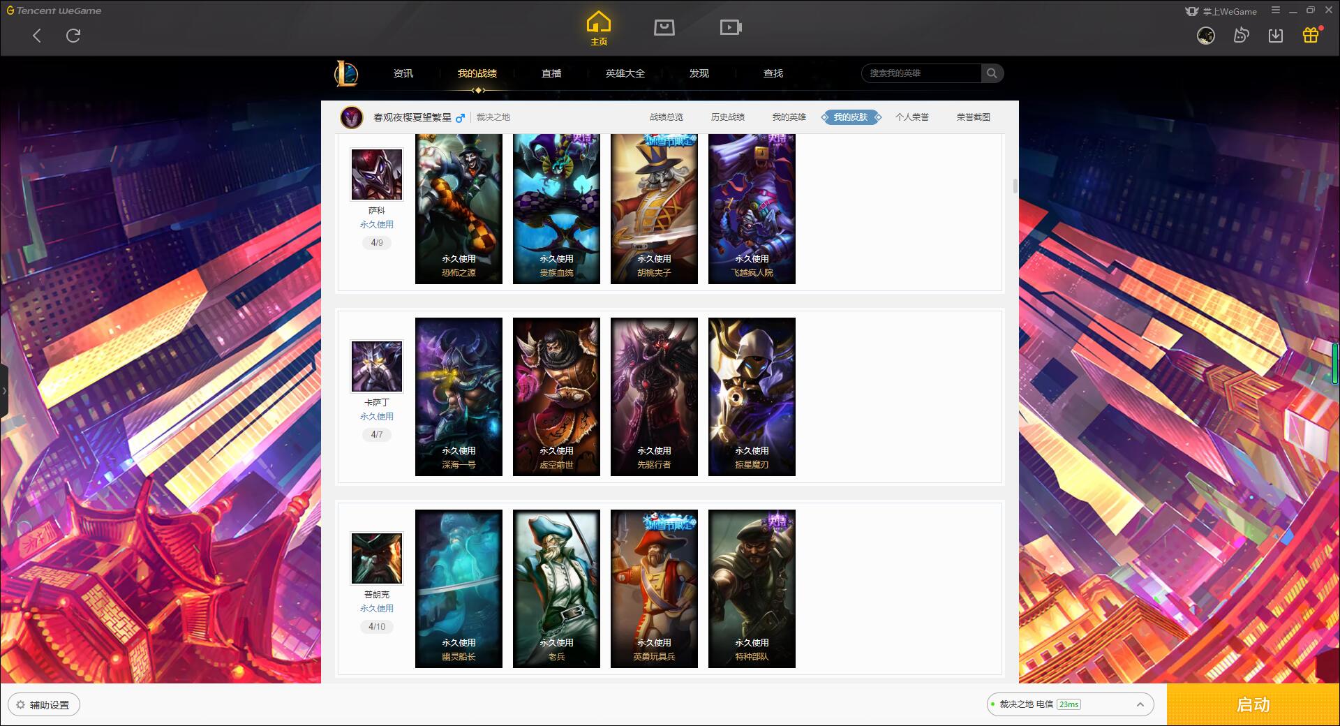This screenshot has height=726, width=1340.
Task: Open the gift box icon
Action: click(x=1311, y=35)
